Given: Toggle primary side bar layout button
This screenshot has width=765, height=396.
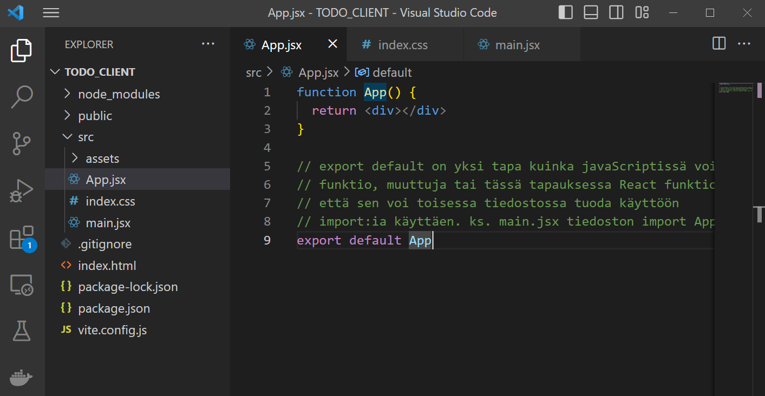Looking at the screenshot, I should click(x=566, y=12).
